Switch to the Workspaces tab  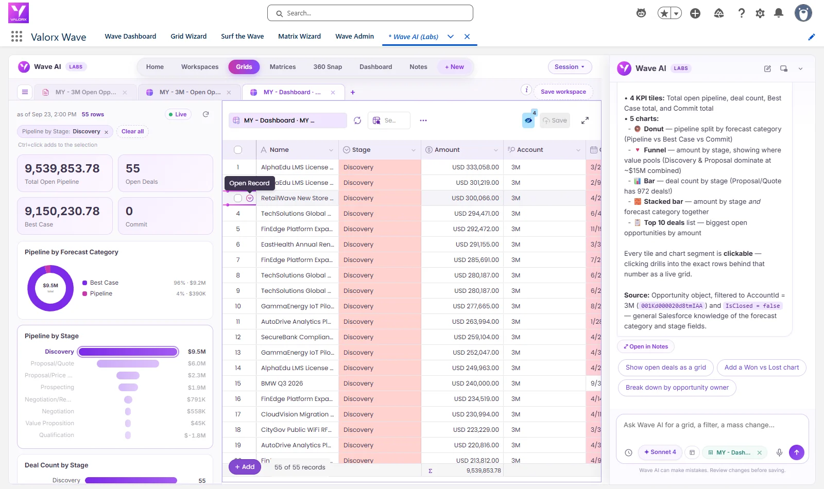pyautogui.click(x=200, y=67)
